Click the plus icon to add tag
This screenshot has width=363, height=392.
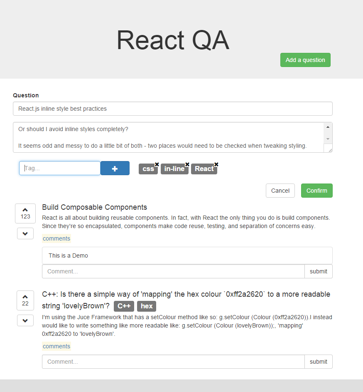pyautogui.click(x=115, y=168)
